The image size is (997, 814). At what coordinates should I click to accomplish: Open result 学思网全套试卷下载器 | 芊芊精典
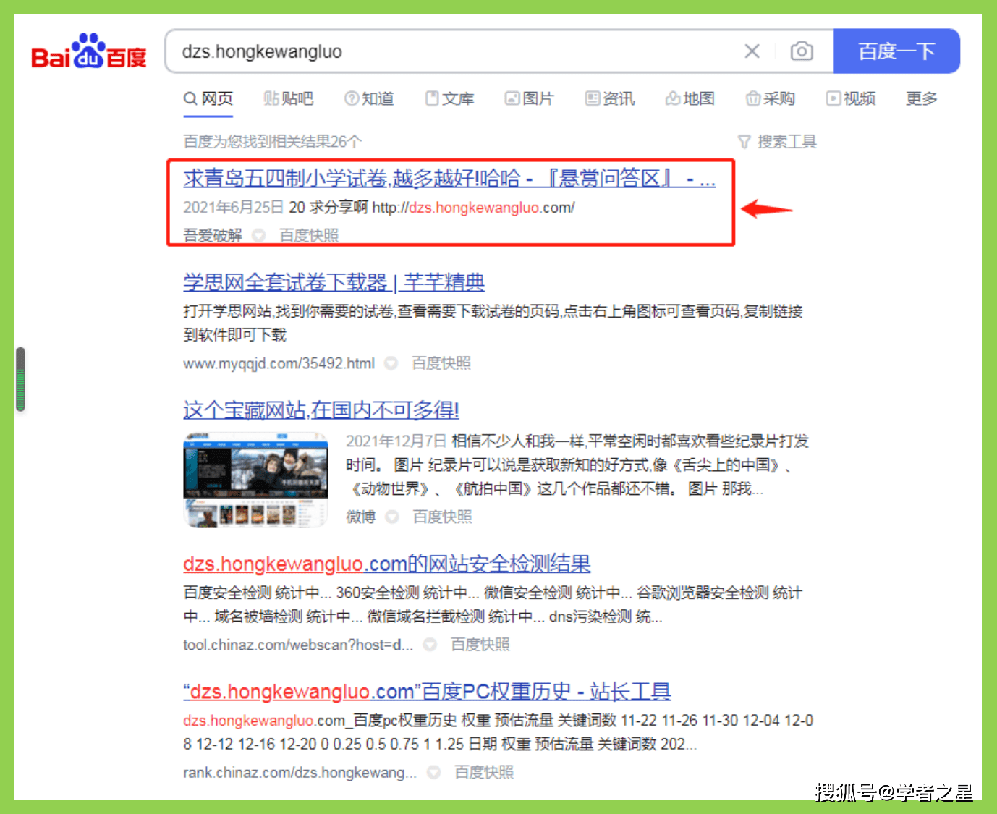pos(334,282)
